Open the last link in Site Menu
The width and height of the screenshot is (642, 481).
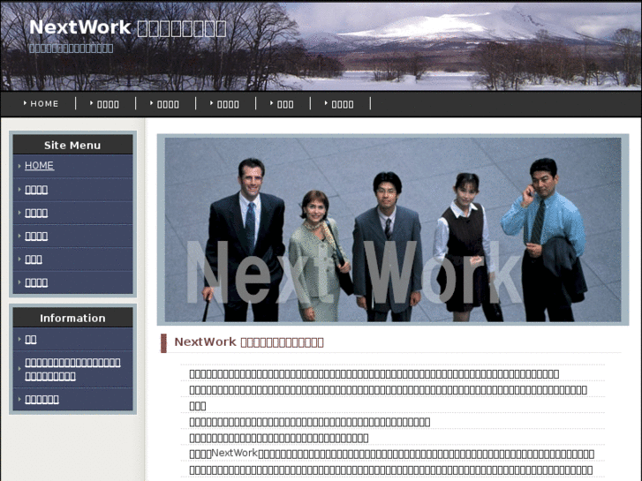tap(36, 283)
